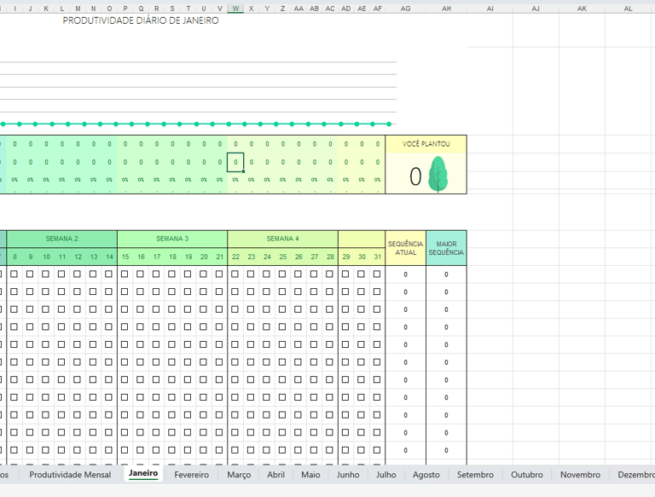Select column P header
The image size is (655, 497).
point(125,9)
